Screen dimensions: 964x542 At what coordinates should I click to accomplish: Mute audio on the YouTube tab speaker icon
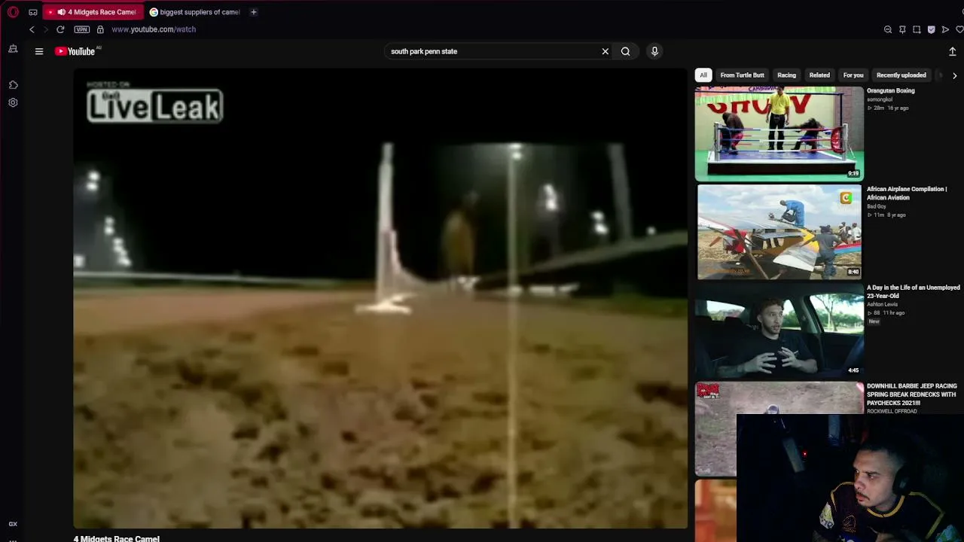(x=61, y=12)
